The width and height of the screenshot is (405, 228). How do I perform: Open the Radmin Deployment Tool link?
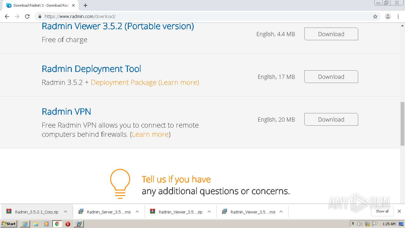click(x=91, y=69)
